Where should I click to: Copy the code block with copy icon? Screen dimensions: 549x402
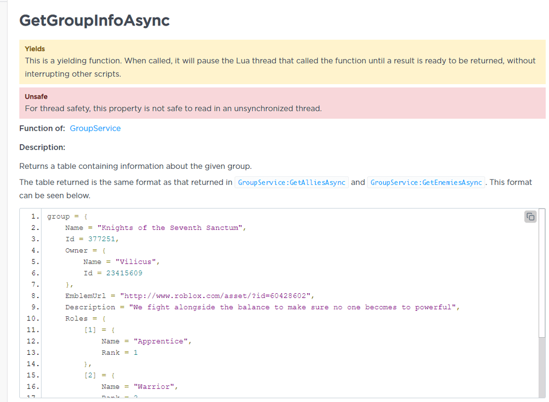coord(530,217)
